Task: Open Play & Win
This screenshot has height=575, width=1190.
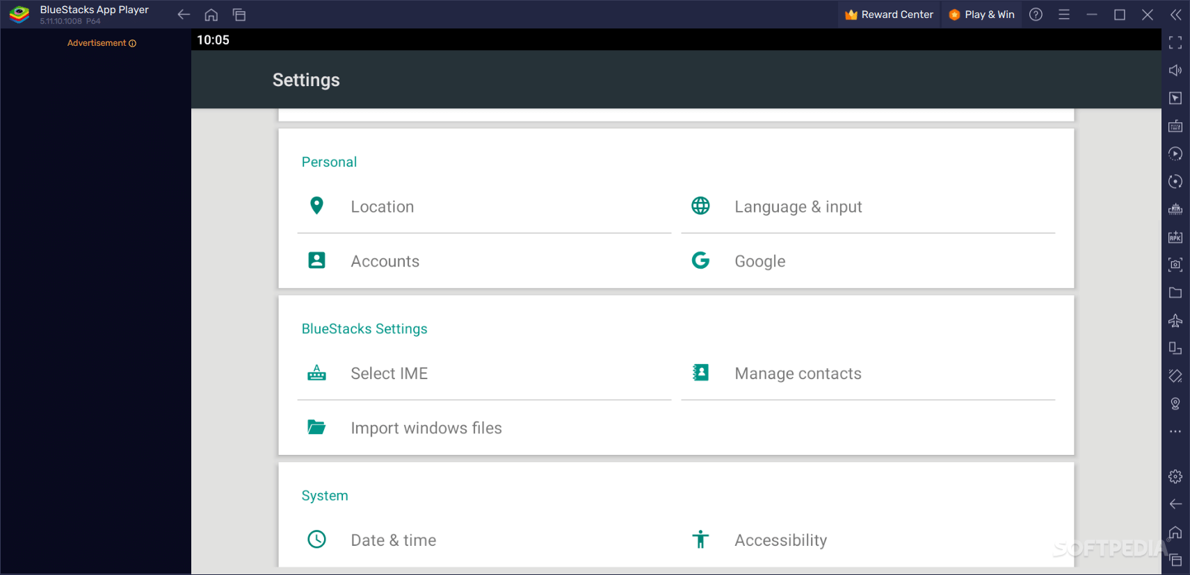Action: click(x=982, y=15)
